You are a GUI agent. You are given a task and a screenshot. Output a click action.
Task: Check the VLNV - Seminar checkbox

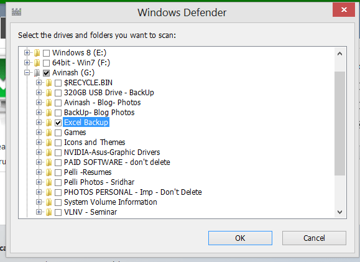click(58, 212)
